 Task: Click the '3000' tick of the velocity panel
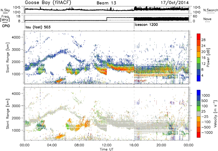[x=16, y=106]
